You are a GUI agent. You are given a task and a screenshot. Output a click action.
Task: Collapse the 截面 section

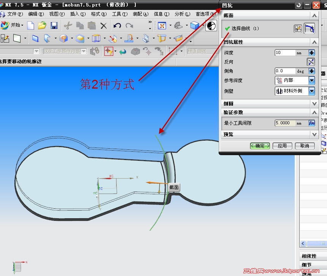point(314,16)
